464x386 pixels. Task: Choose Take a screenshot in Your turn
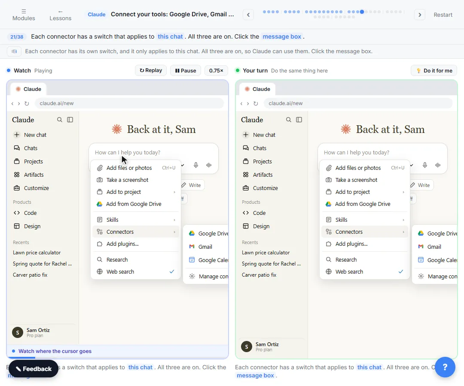(x=365, y=180)
